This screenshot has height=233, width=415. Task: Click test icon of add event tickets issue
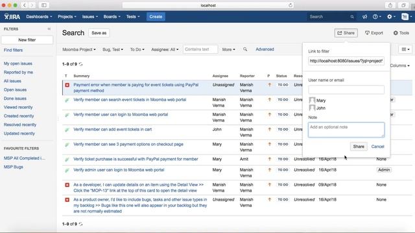pos(67,129)
